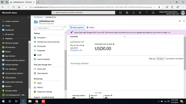Open Cost Management + Billing
186x104 pixels.
(x=14, y=95)
